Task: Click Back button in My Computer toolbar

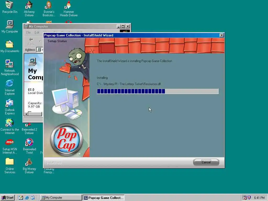Action: click(x=31, y=41)
